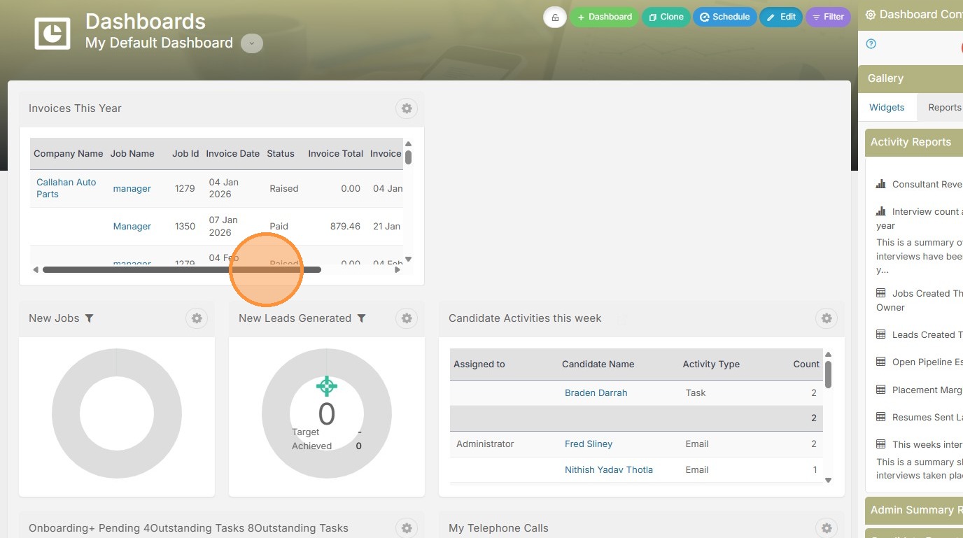963x538 pixels.
Task: Click the invoices table scroll-left arrow
Action: (x=36, y=270)
